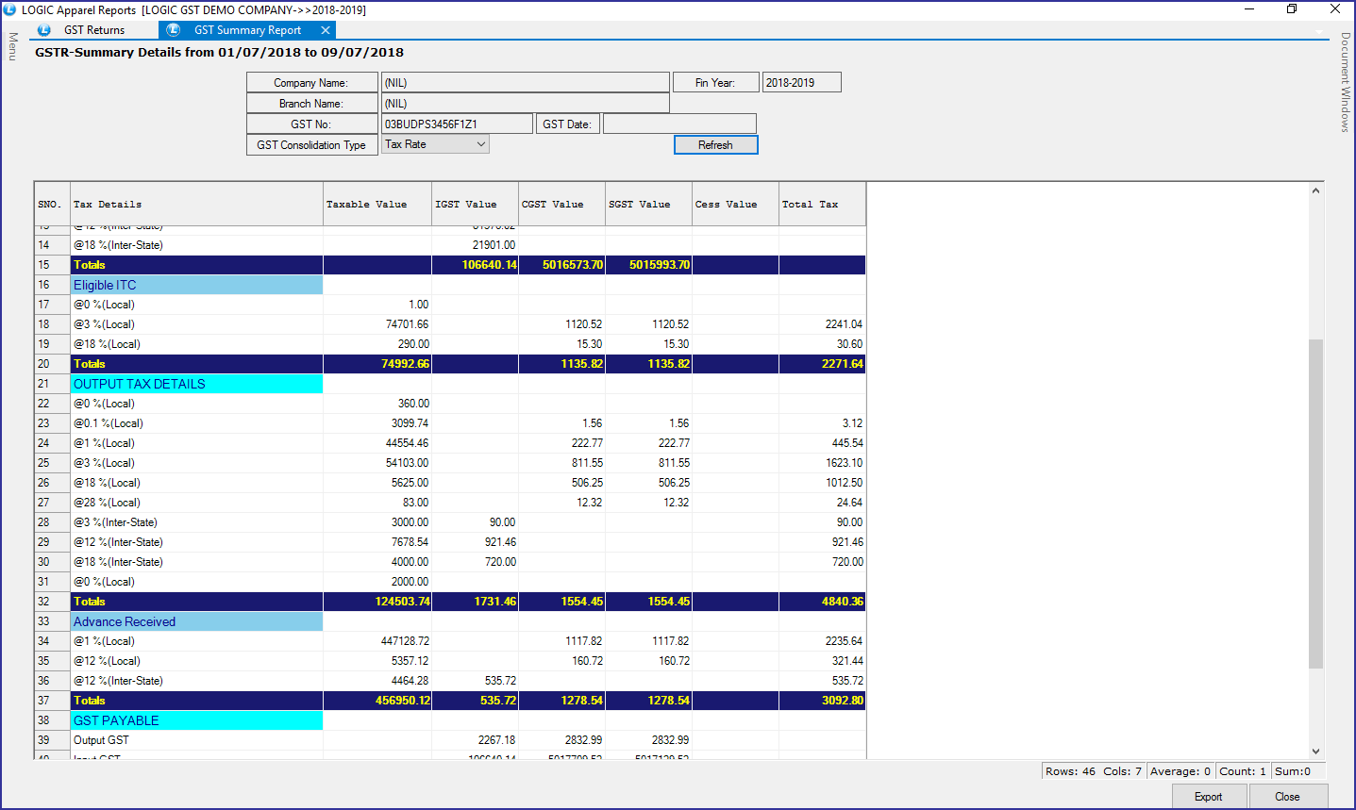
Task: Click the GST Returns tab icon
Action: [43, 30]
